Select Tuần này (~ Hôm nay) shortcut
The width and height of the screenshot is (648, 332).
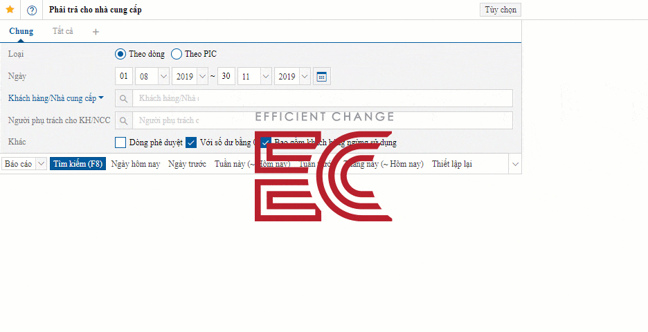(252, 164)
